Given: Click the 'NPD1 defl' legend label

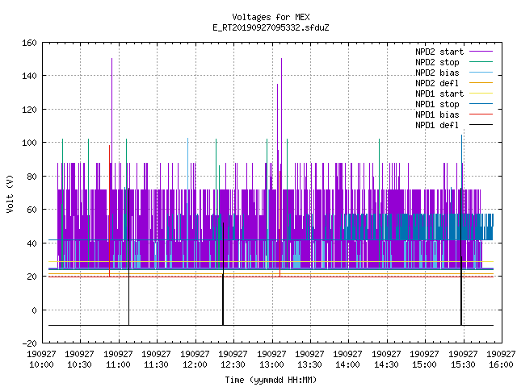Looking at the screenshot, I should (437, 125).
